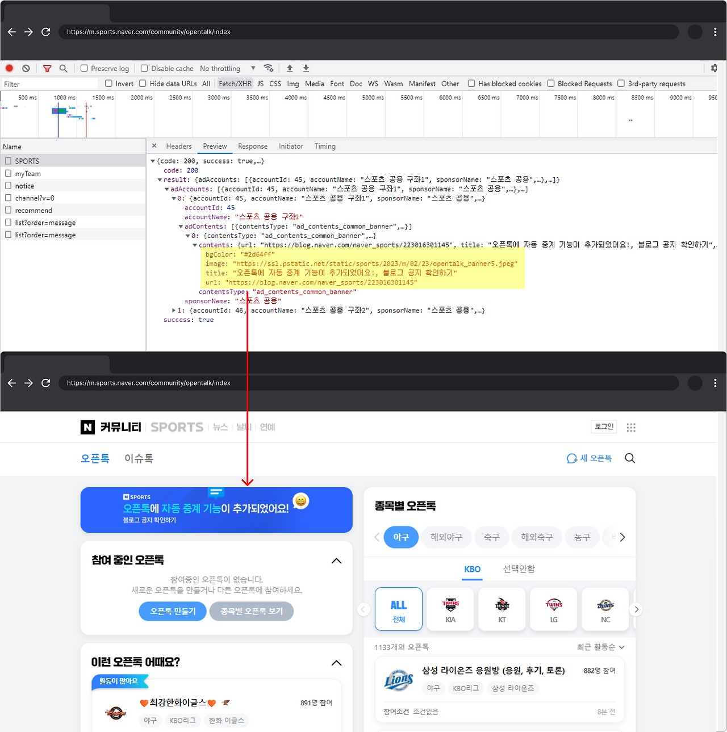Go forward in the browser showing DevTools
The image size is (727, 732).
point(29,32)
